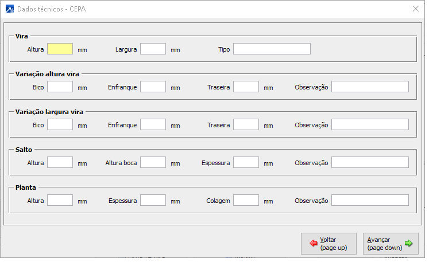Click the Planta Altura input field

[60, 201]
